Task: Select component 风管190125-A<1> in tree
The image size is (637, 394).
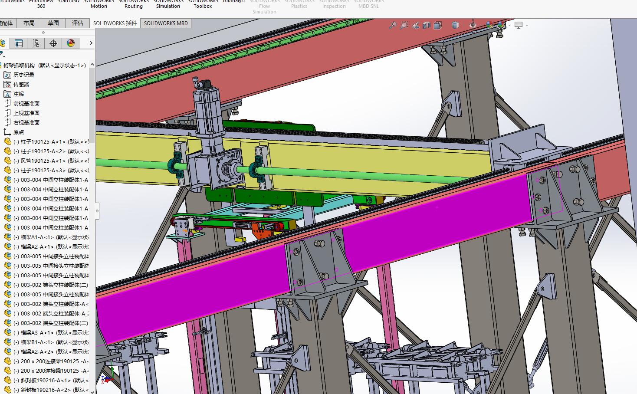Action: tap(46, 161)
